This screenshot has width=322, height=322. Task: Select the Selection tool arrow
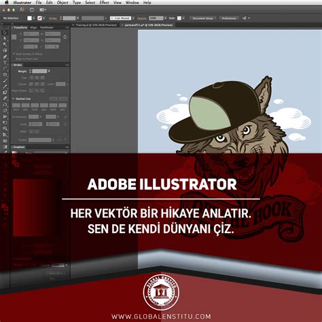[5, 32]
